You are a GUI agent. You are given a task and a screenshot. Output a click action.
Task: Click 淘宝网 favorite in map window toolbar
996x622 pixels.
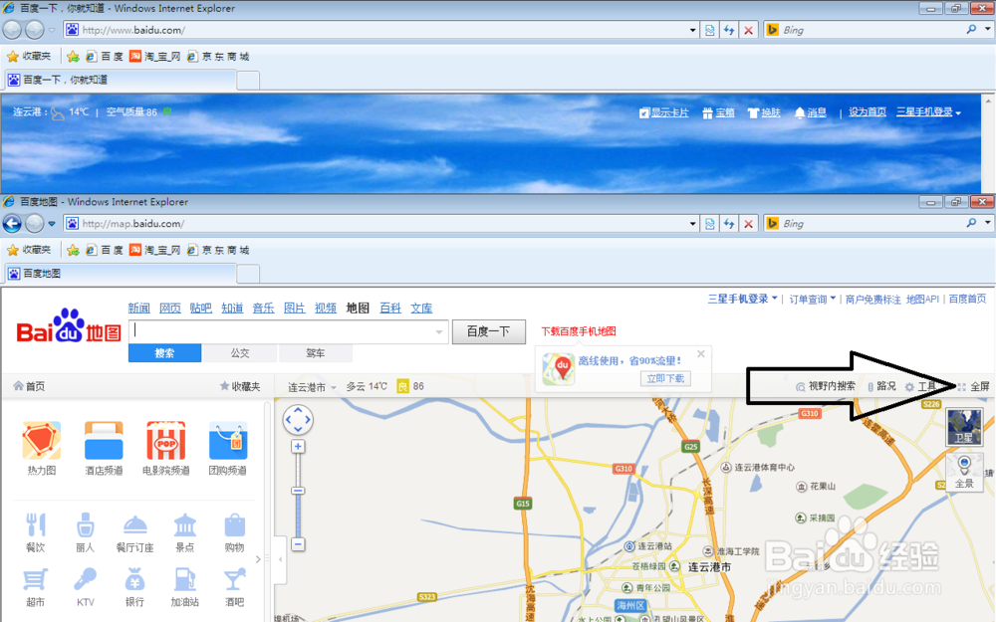coord(155,250)
